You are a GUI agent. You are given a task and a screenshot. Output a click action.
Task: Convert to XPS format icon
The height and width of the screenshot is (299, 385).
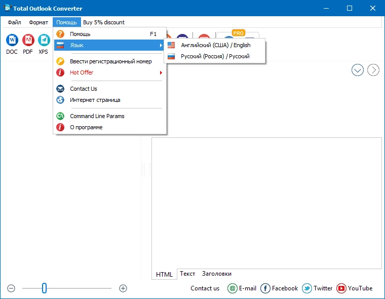[x=44, y=41]
